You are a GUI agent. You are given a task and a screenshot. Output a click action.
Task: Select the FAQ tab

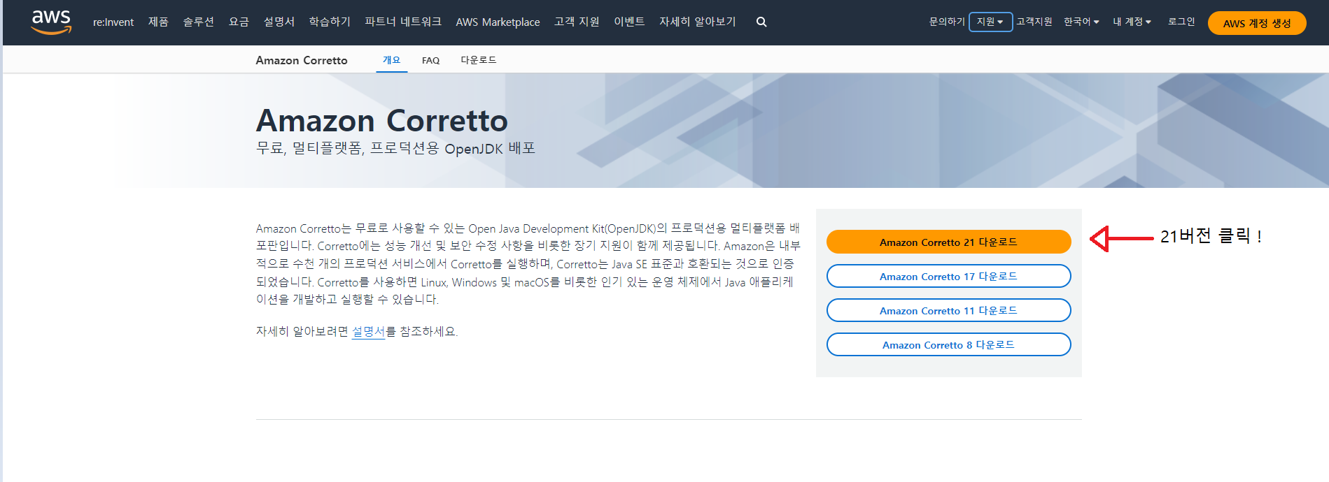pyautogui.click(x=430, y=61)
